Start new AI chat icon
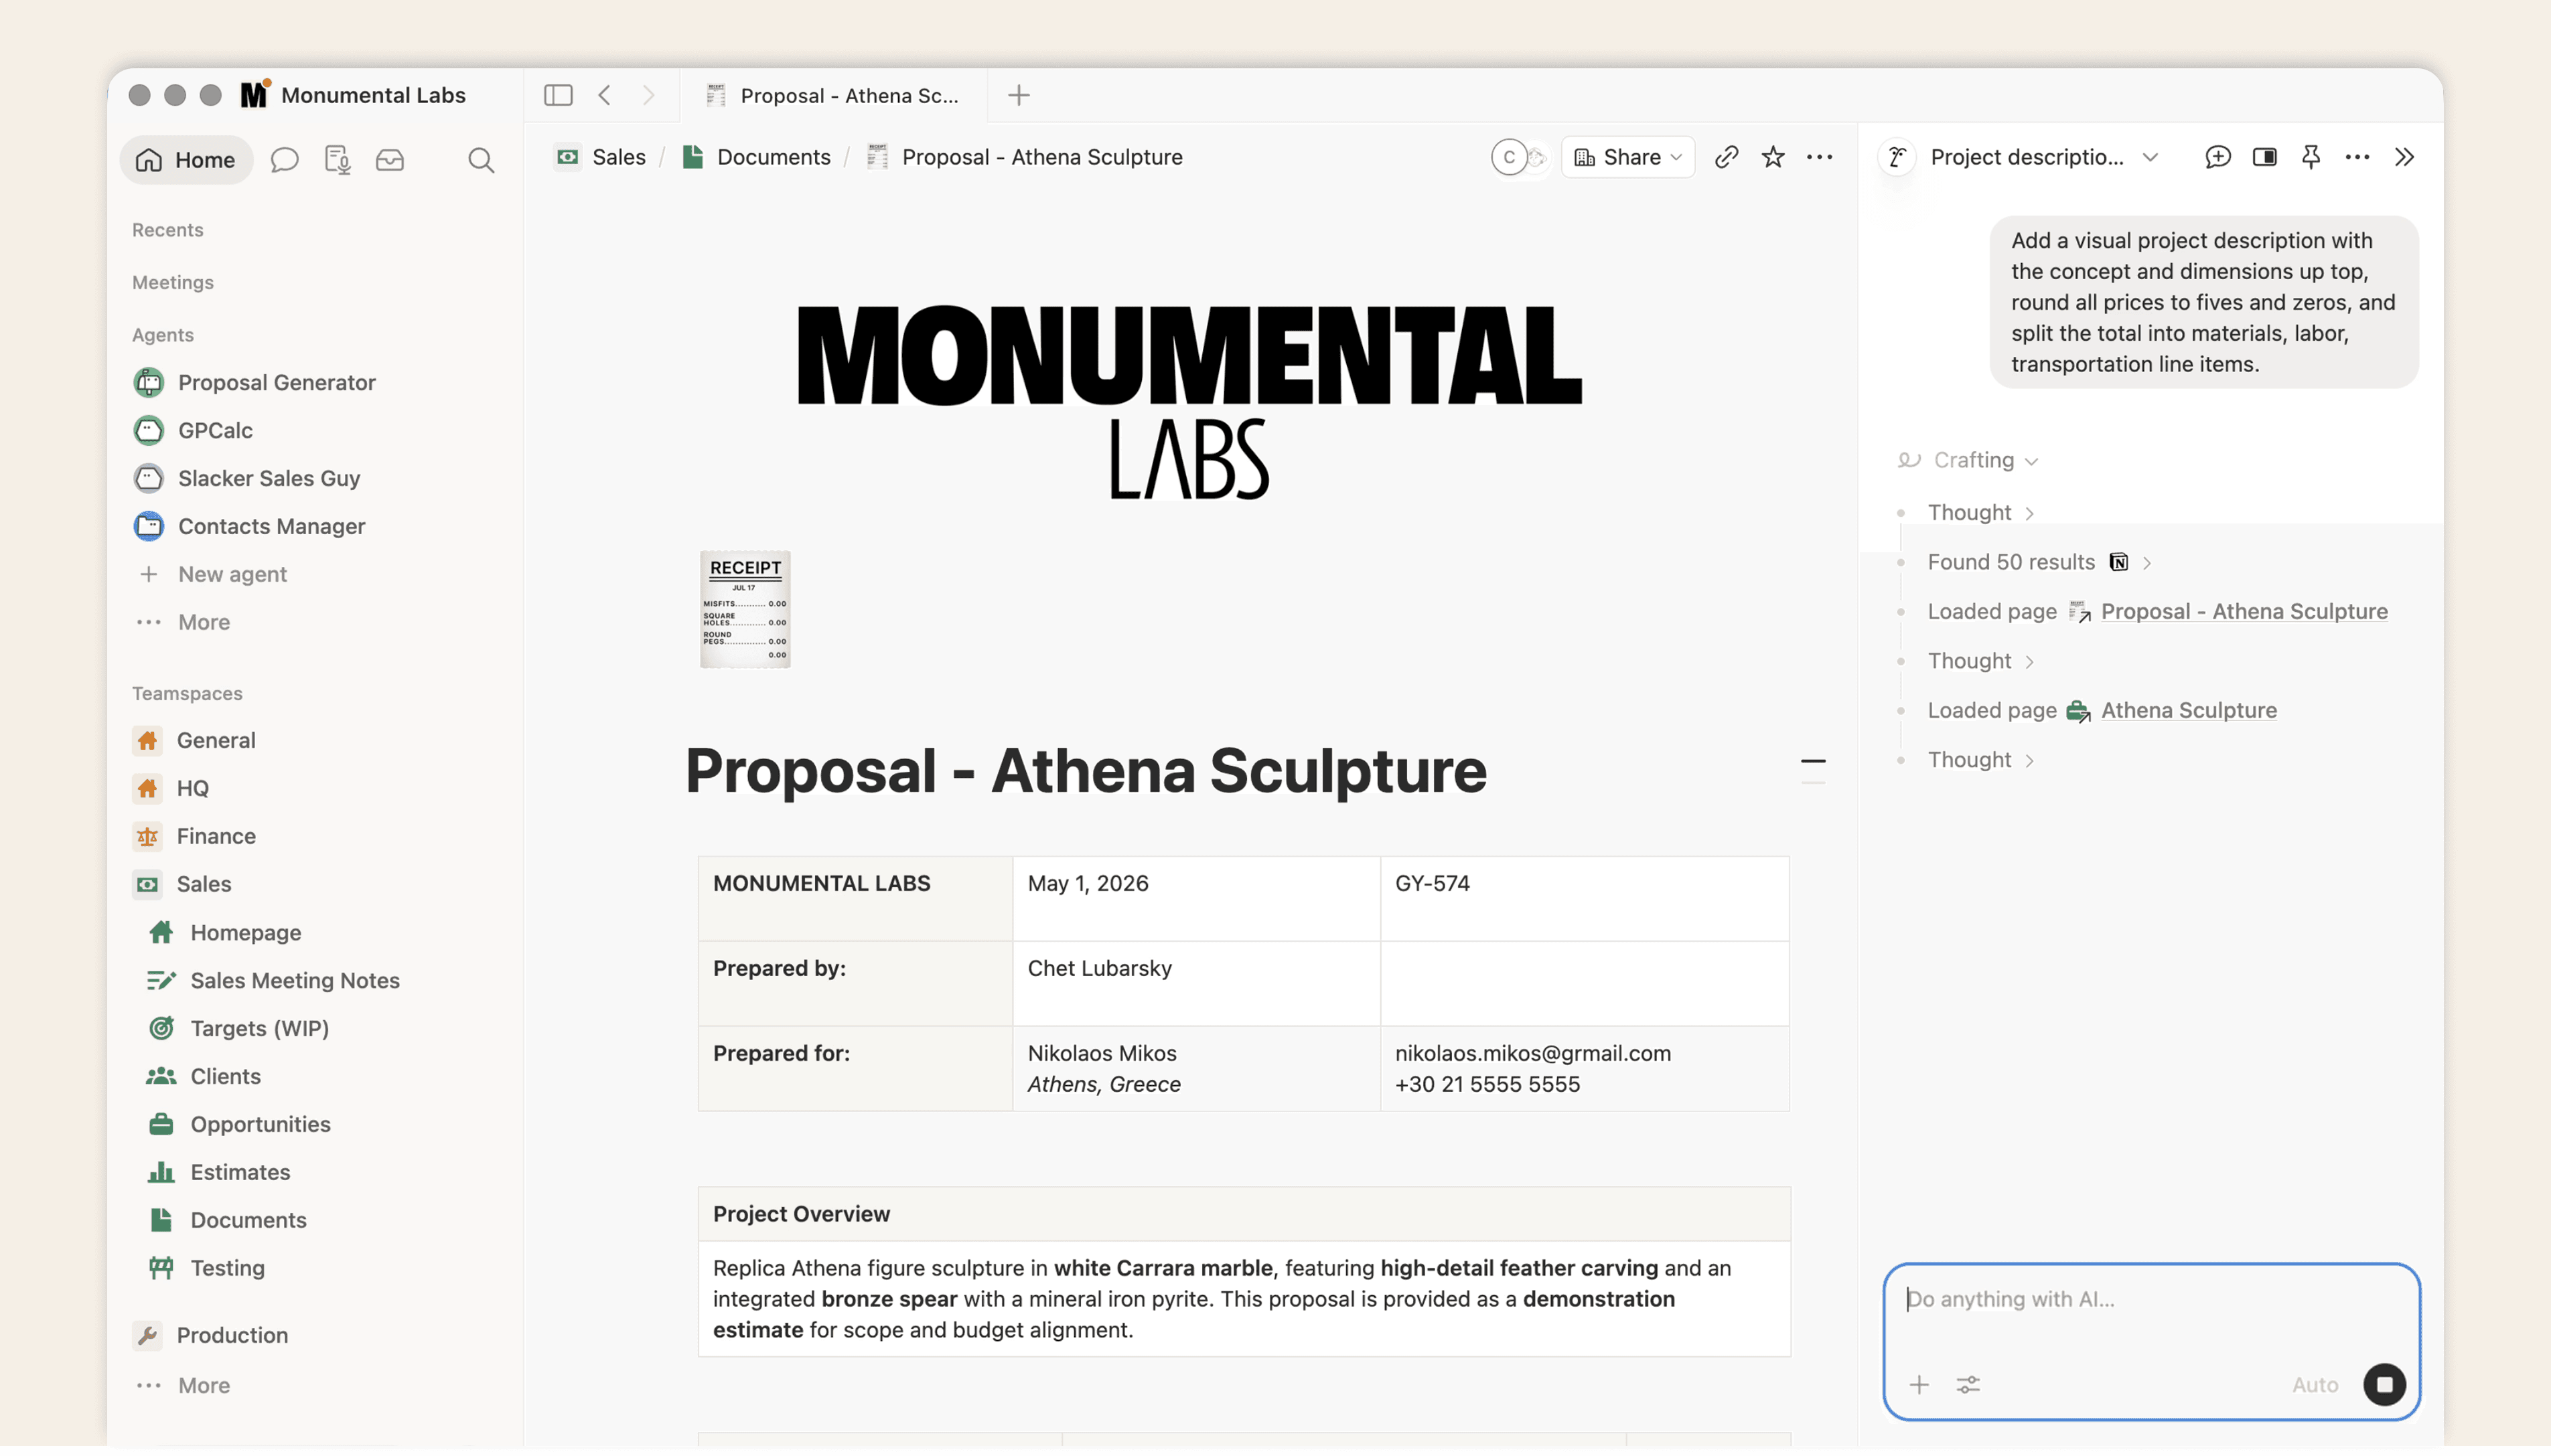This screenshot has height=1456, width=2551. pyautogui.click(x=2217, y=157)
